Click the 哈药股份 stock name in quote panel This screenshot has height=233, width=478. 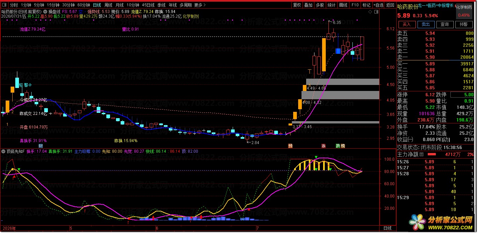click(408, 7)
